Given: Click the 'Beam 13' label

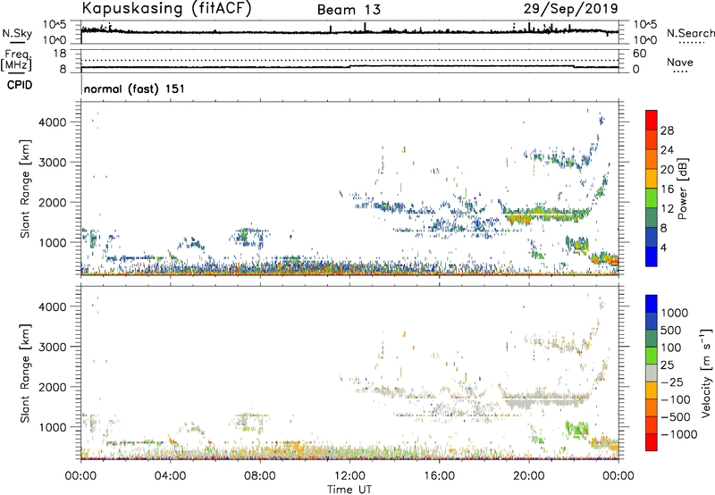Looking at the screenshot, I should coord(349,10).
